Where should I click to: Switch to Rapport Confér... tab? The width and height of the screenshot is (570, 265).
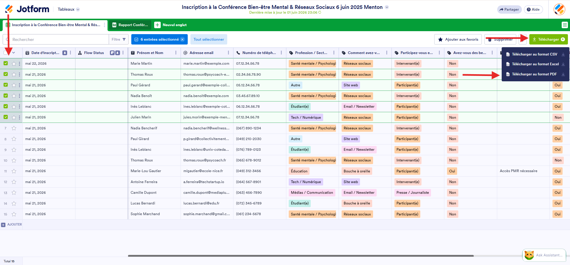[x=130, y=25]
